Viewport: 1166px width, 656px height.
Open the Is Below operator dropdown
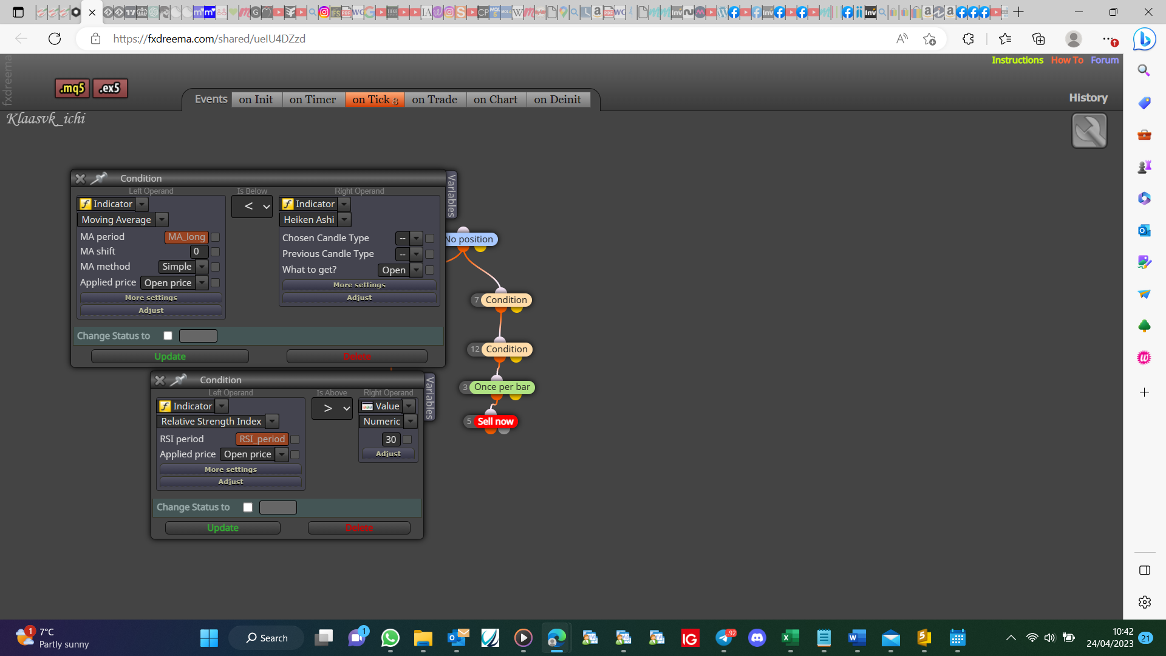click(x=252, y=207)
